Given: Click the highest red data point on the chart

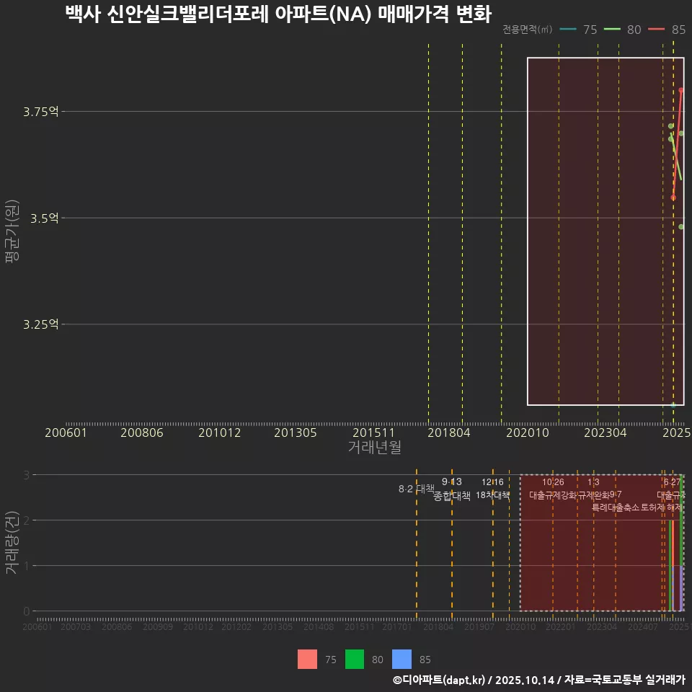Looking at the screenshot, I should click(x=680, y=89).
